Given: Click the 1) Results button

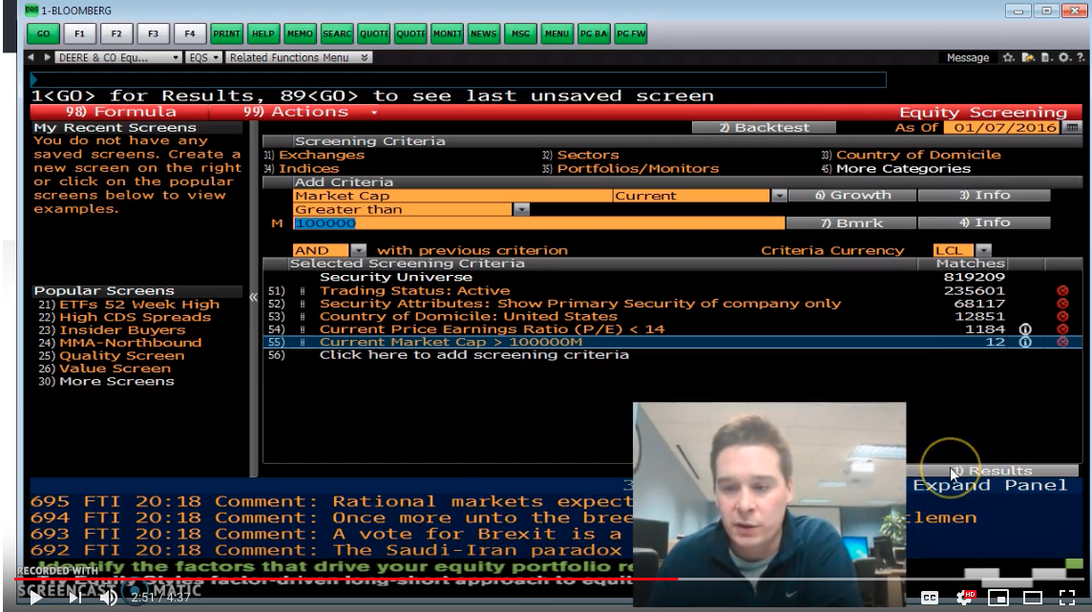Looking at the screenshot, I should pos(993,472).
